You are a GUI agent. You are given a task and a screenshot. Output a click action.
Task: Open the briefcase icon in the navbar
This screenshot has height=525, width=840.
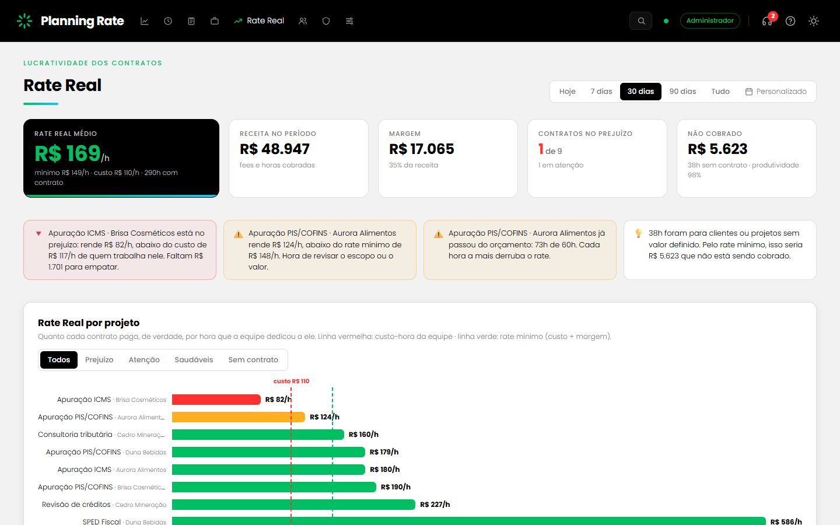pyautogui.click(x=215, y=21)
